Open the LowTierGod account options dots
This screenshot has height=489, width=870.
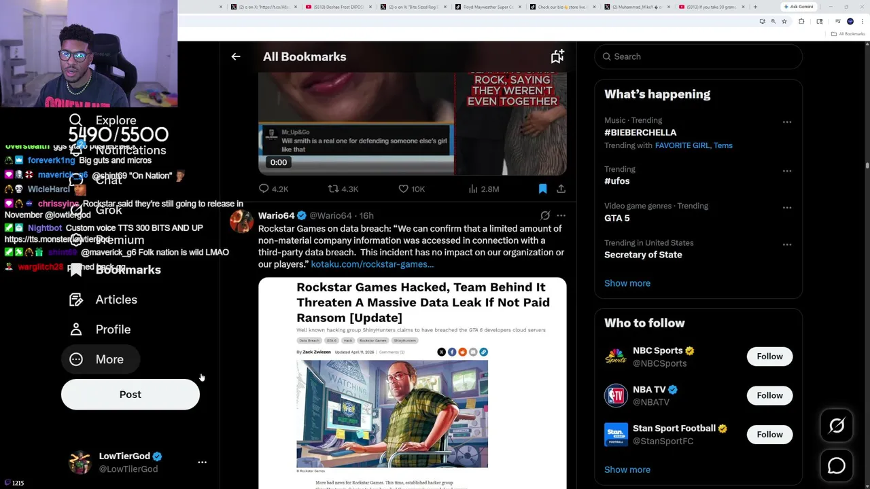[x=202, y=463]
